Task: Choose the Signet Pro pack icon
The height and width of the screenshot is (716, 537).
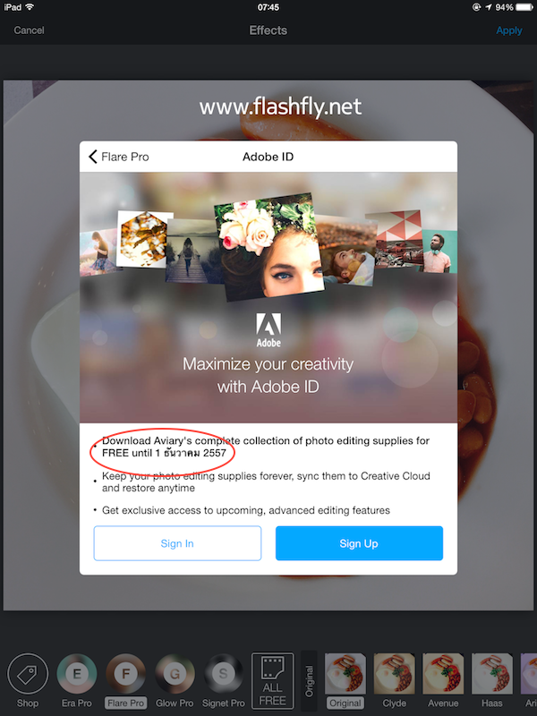Action: pos(223,673)
